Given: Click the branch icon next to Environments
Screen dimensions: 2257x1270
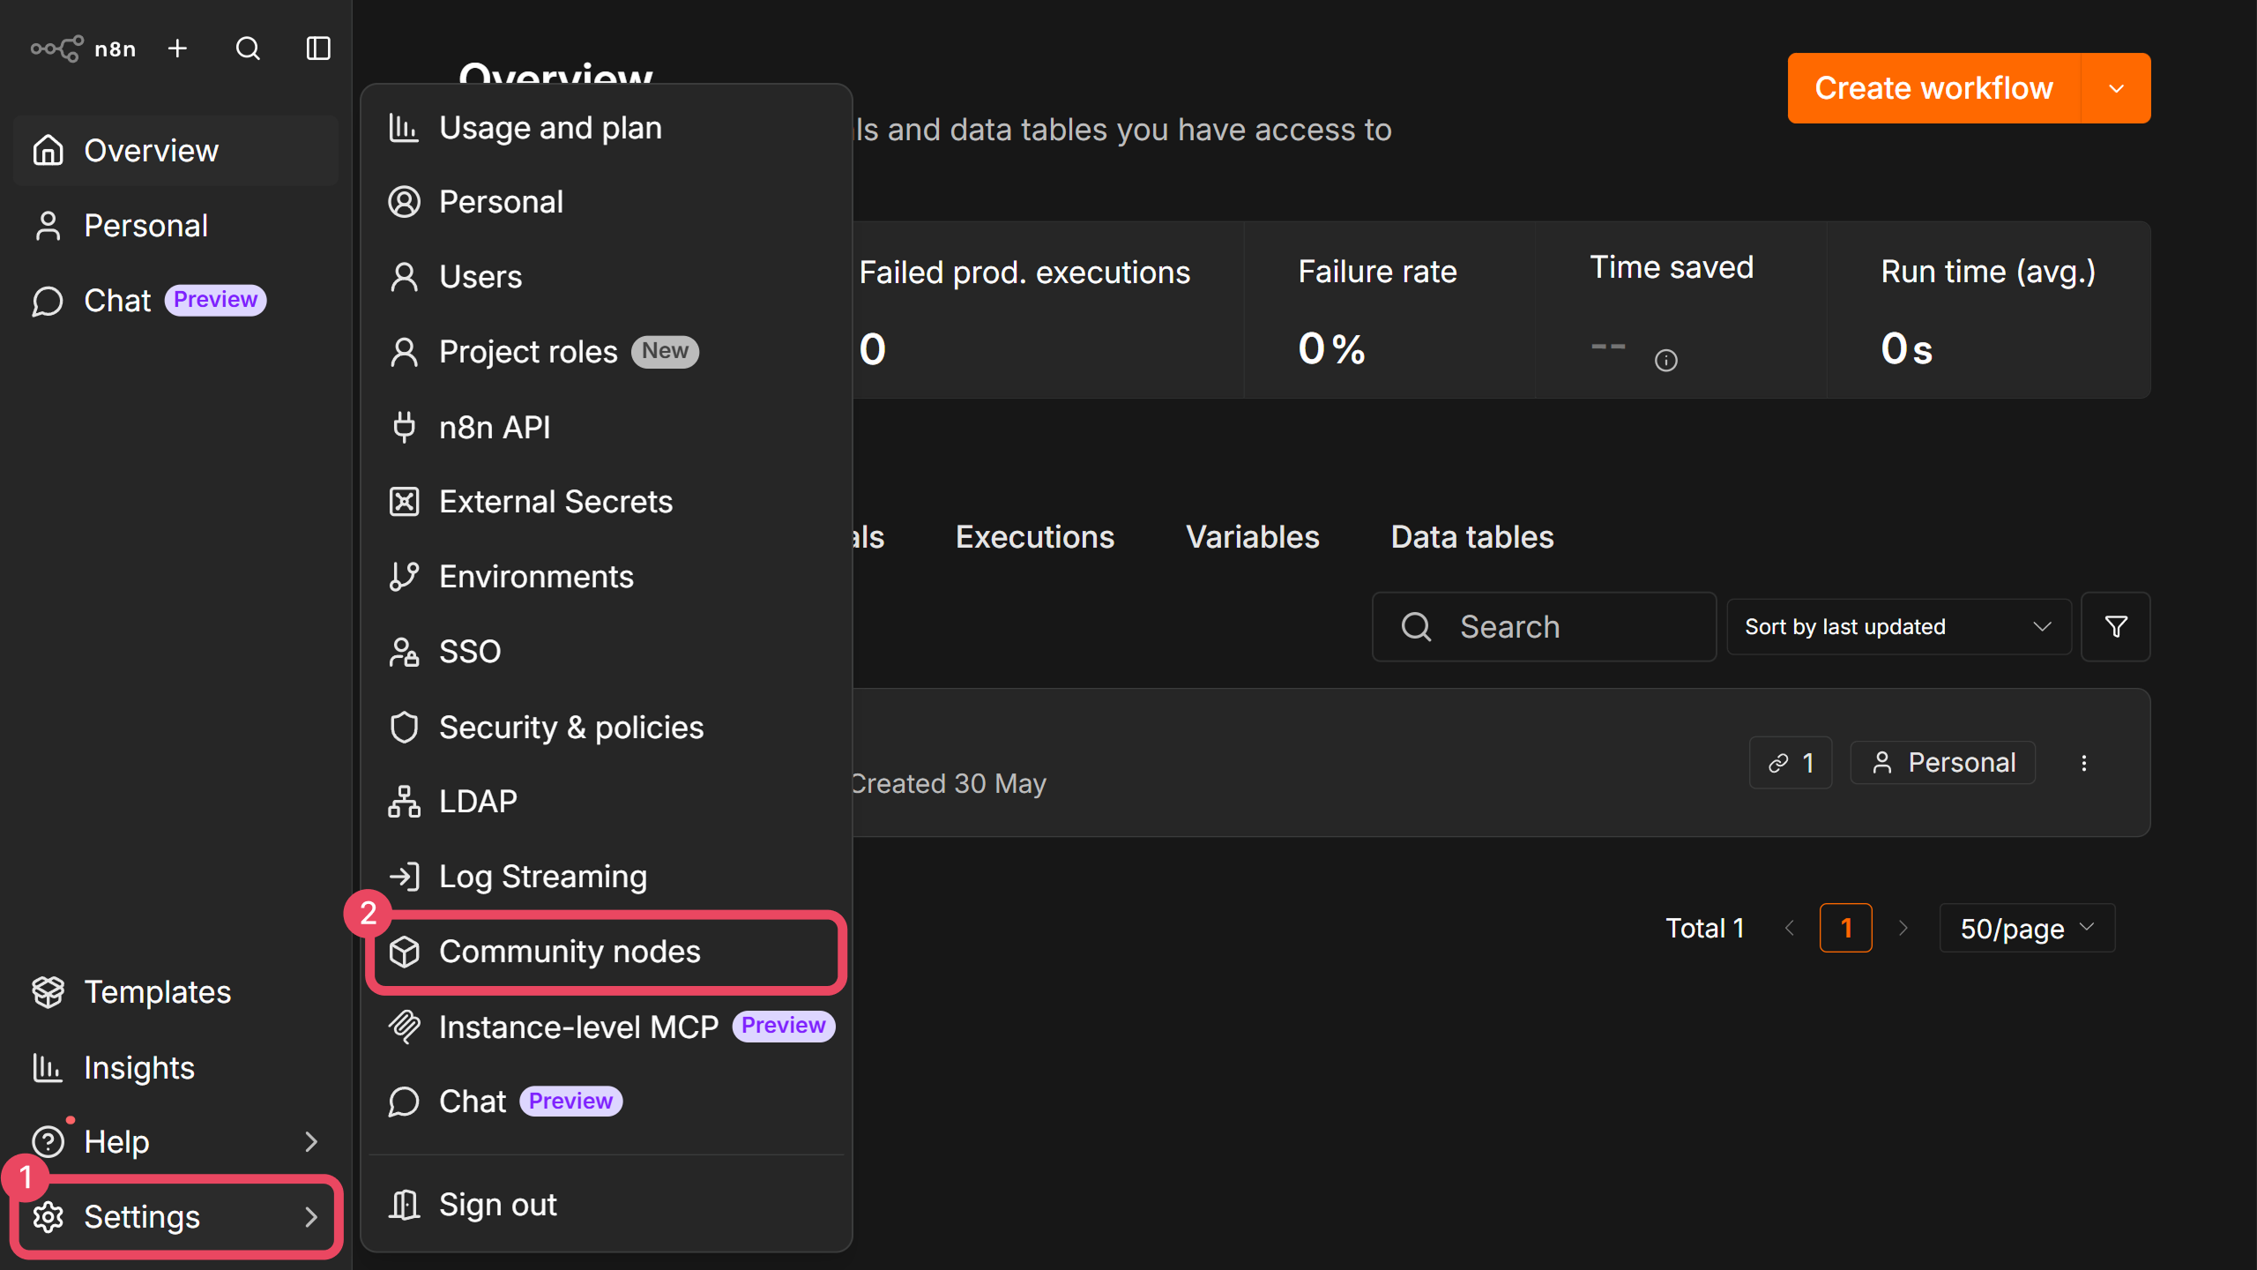Looking at the screenshot, I should click(405, 577).
